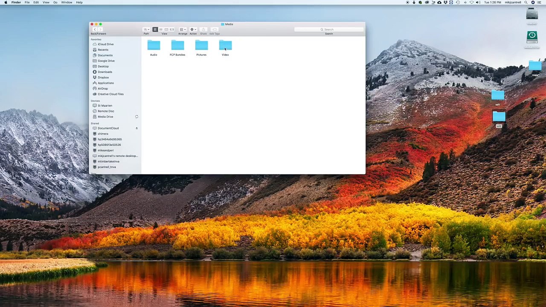
Task: Switch to icon view
Action: click(x=155, y=29)
